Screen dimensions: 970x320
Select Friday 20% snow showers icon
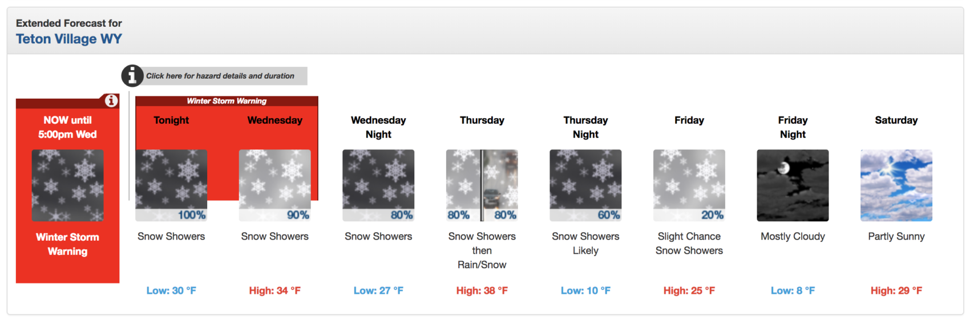tap(689, 185)
